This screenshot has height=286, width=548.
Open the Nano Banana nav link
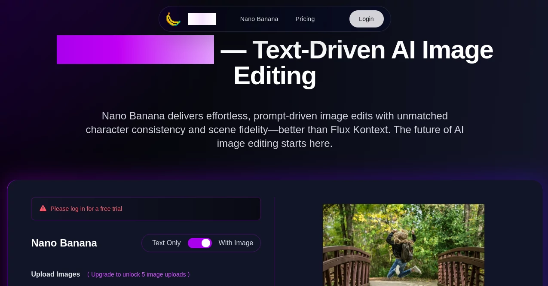(259, 19)
